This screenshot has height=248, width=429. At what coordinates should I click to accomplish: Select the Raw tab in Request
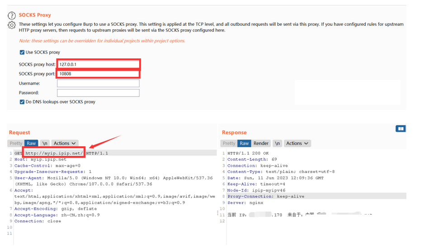pos(31,143)
